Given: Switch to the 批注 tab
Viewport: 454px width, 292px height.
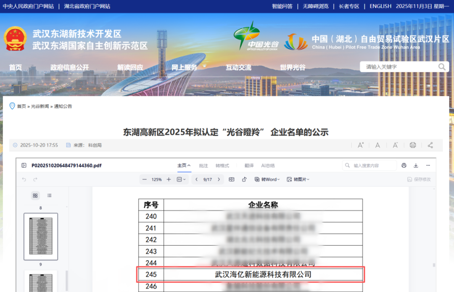Looking at the screenshot, I should click(203, 165).
